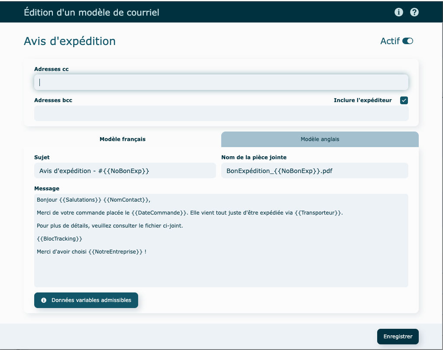This screenshot has width=443, height=350.
Task: Place cursor on the {{BlocTracking}} line
Action: 60,239
